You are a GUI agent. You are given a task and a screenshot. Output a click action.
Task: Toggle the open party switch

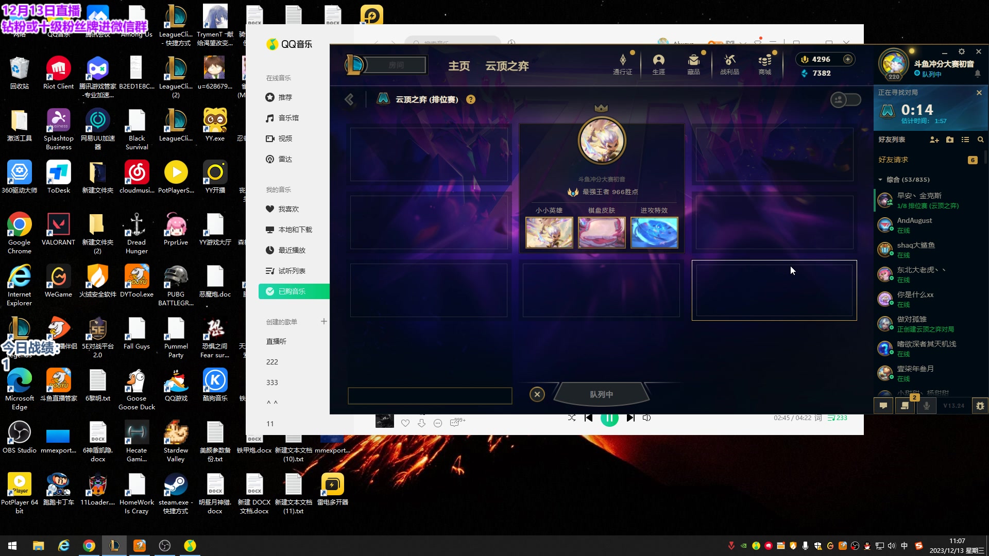click(x=845, y=99)
